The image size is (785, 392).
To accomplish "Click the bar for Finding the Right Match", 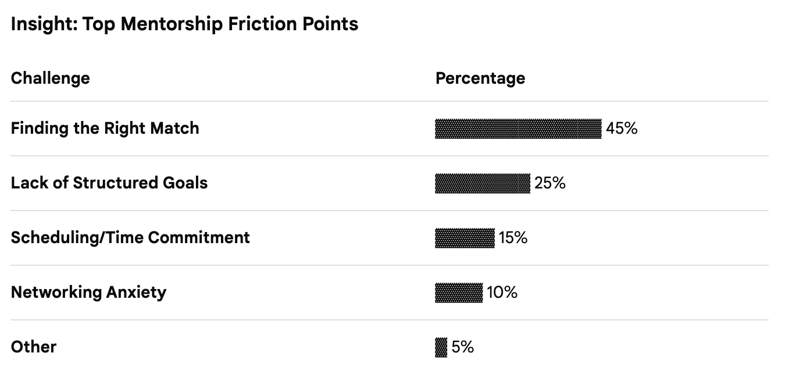I will [x=518, y=129].
